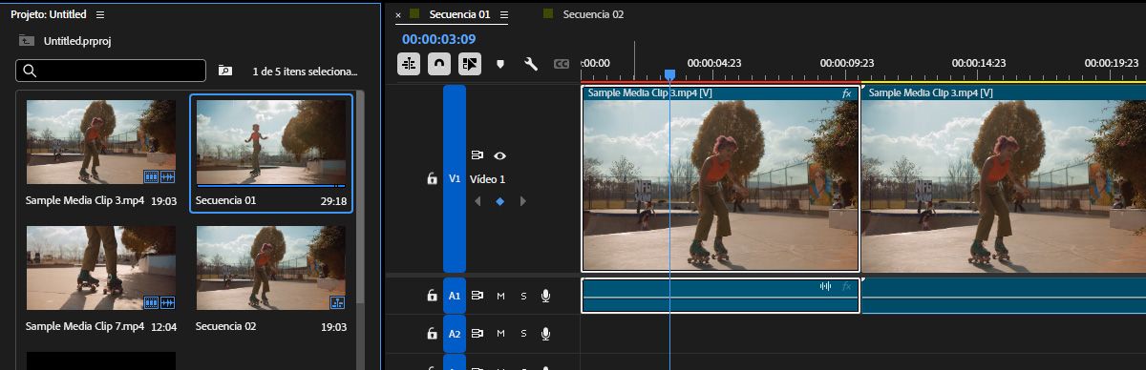
Task: Toggle sync lock on V1 track
Action: (x=477, y=154)
